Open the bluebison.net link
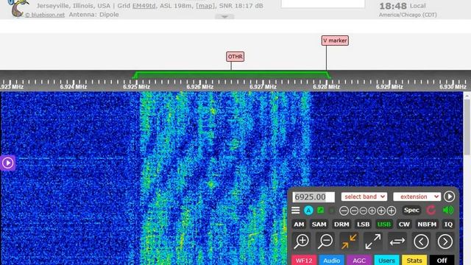Screen dimensions: 471x265 45,15
